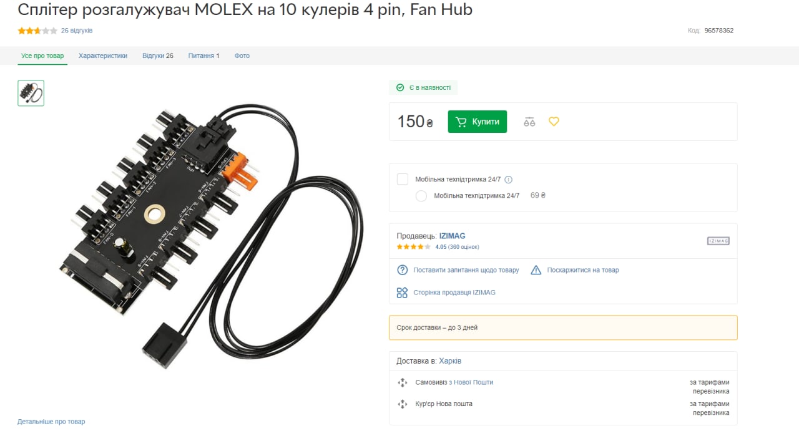Click the IZIMAG seller logo
Image resolution: width=799 pixels, height=436 pixels.
click(718, 241)
